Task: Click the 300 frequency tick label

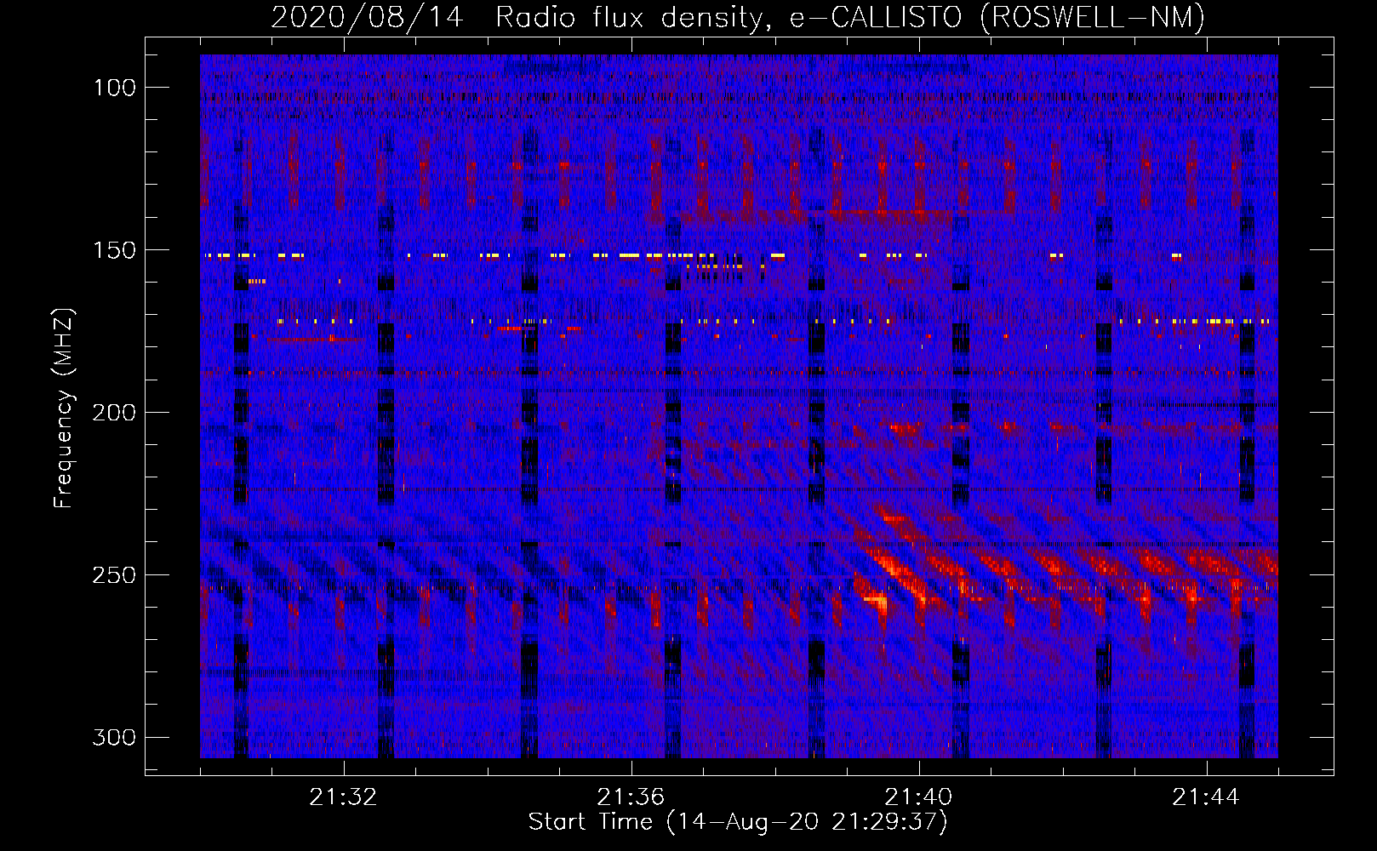Action: click(114, 737)
